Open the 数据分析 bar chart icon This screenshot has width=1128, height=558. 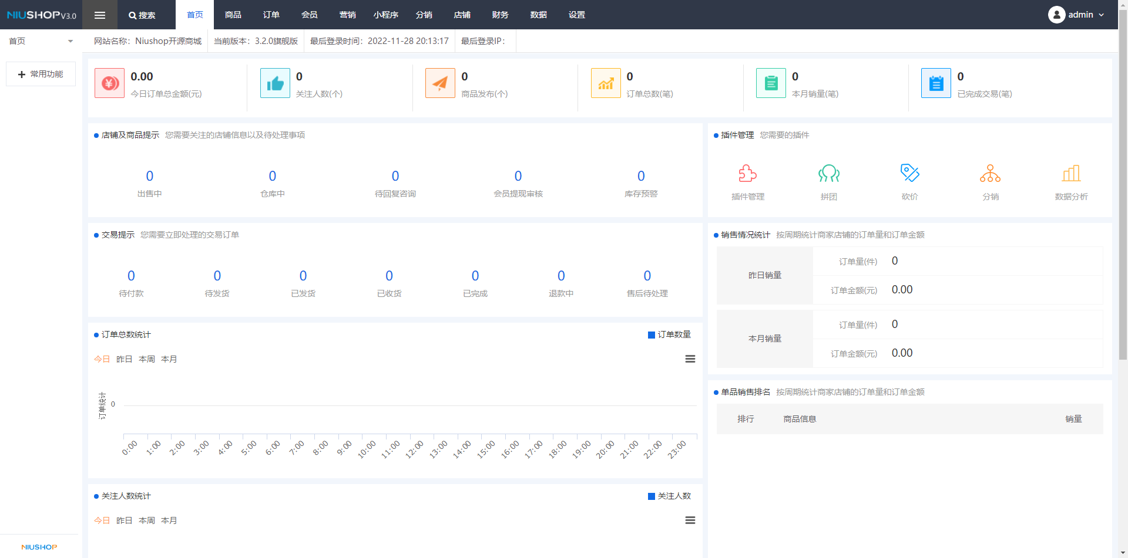click(1071, 174)
